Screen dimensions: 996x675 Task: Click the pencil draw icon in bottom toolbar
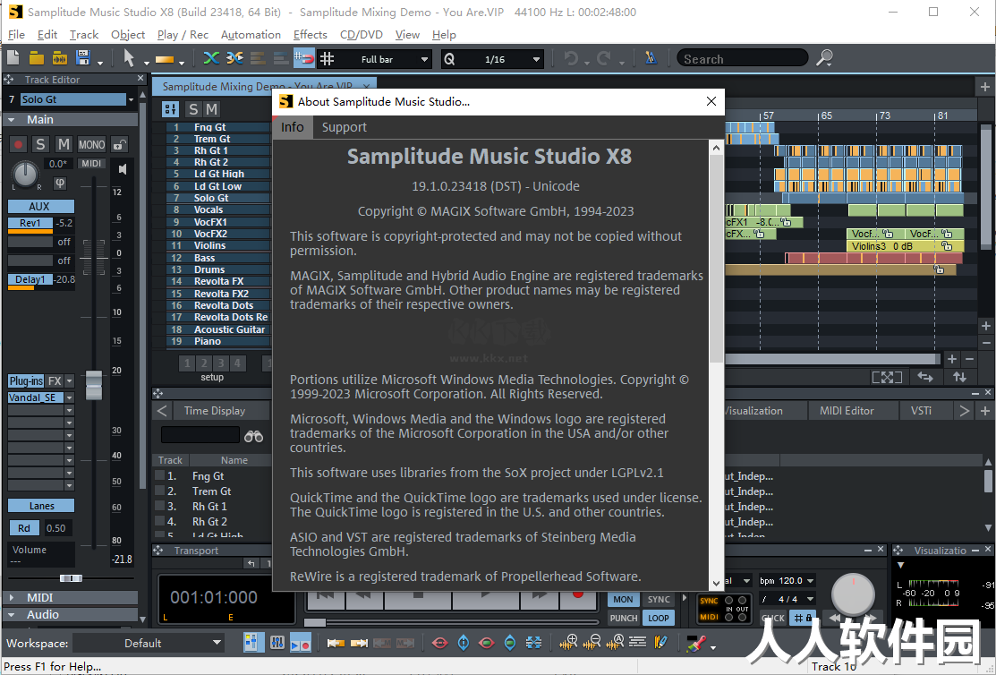pyautogui.click(x=660, y=643)
